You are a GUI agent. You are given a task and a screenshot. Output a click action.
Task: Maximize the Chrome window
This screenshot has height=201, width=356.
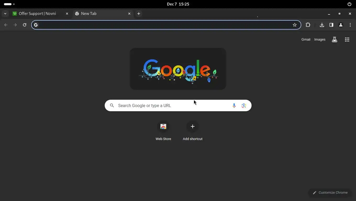point(340,14)
